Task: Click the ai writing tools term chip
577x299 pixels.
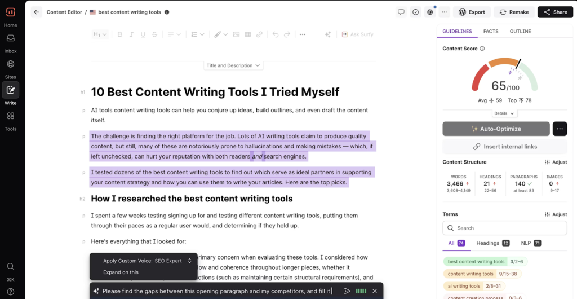Action: (x=474, y=286)
